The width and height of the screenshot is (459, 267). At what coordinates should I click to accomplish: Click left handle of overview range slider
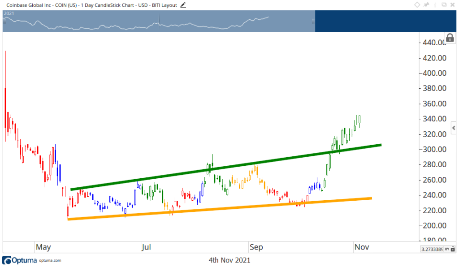click(4, 21)
